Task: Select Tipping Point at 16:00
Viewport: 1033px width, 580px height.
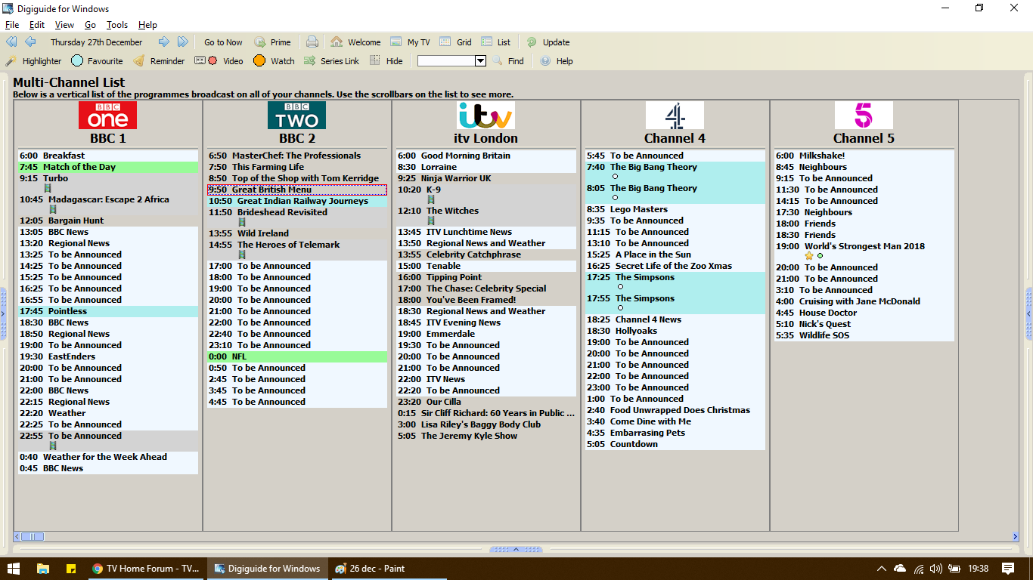Action: pos(486,277)
